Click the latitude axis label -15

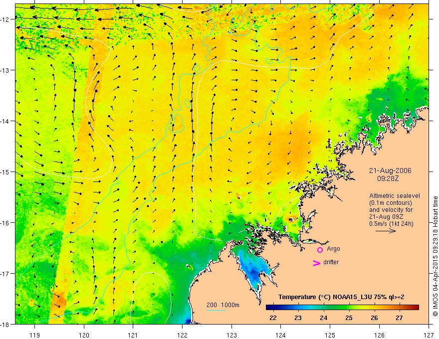5,172
